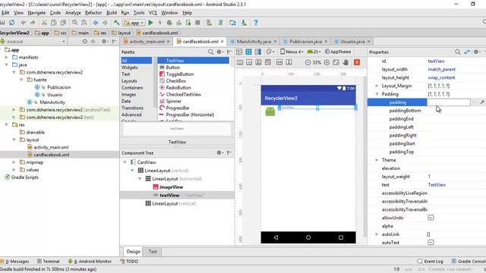486x273 pixels.
Task: Open the Android Monitor tool window
Action: [90, 261]
